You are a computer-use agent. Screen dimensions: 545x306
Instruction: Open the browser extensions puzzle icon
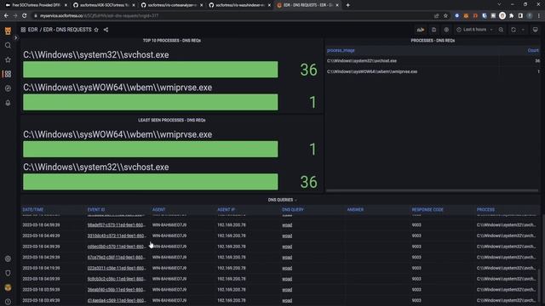[x=512, y=16]
